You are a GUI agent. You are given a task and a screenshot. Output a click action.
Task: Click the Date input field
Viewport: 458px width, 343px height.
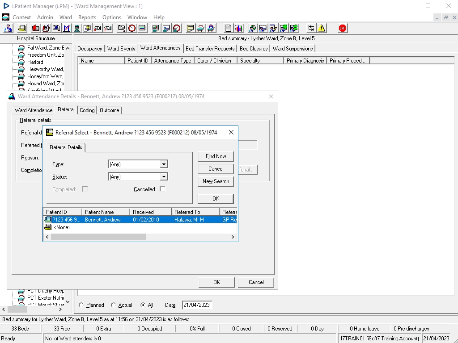(197, 305)
